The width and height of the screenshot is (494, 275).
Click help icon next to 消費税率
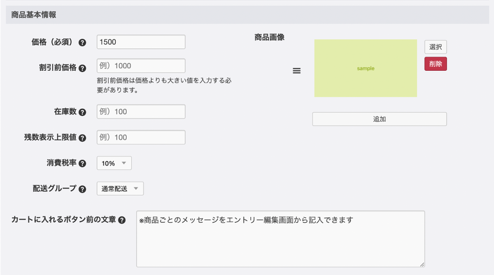tap(82, 164)
